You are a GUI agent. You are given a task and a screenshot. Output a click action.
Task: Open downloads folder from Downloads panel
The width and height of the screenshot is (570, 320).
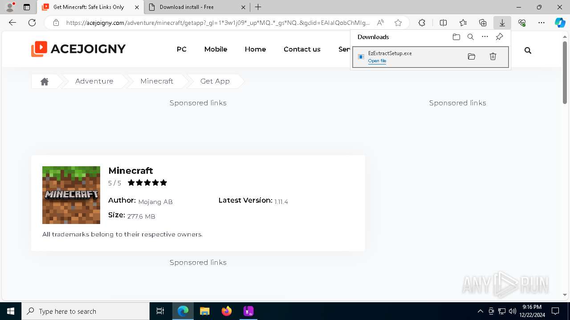click(x=456, y=37)
